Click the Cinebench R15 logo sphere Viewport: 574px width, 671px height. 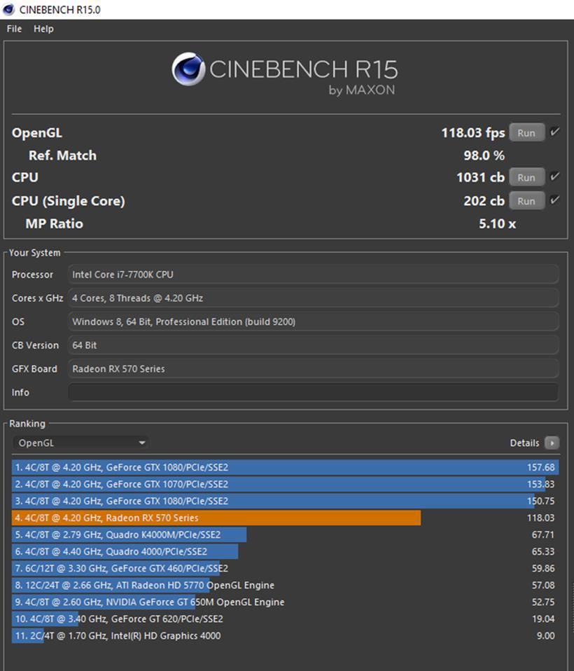click(188, 69)
